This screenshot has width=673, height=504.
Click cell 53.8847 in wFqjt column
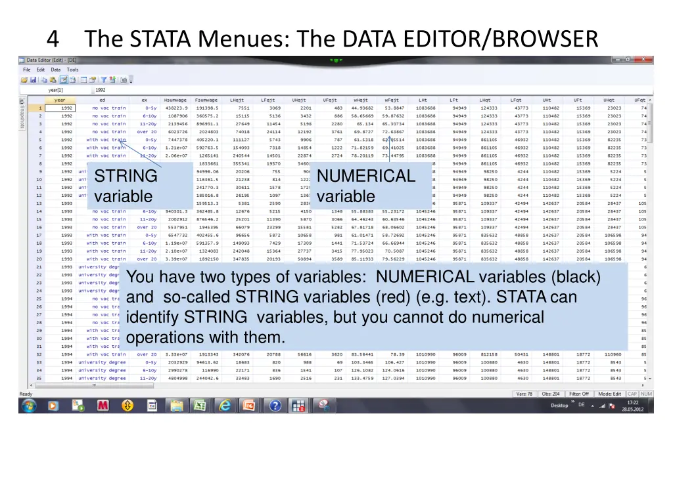pyautogui.click(x=392, y=108)
